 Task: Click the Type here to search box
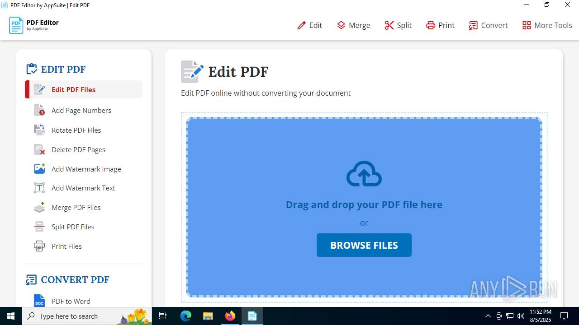click(x=88, y=316)
